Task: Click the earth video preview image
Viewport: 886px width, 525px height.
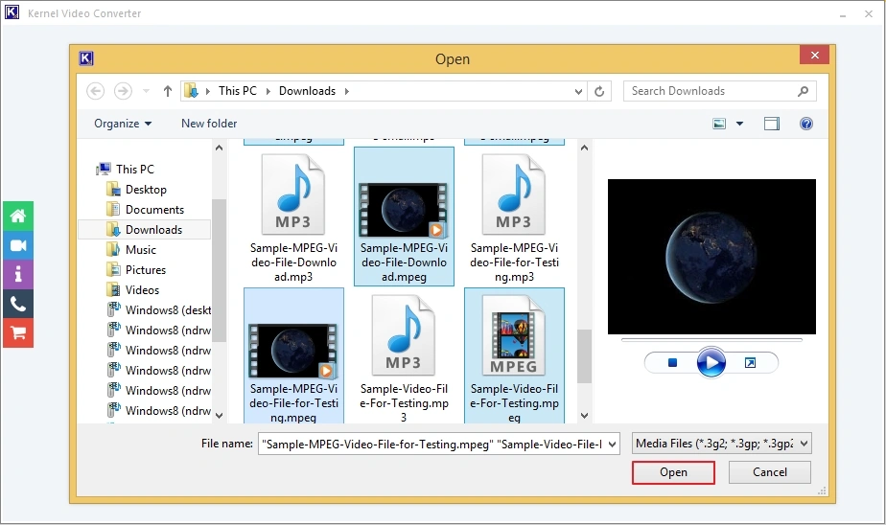Action: (x=711, y=257)
